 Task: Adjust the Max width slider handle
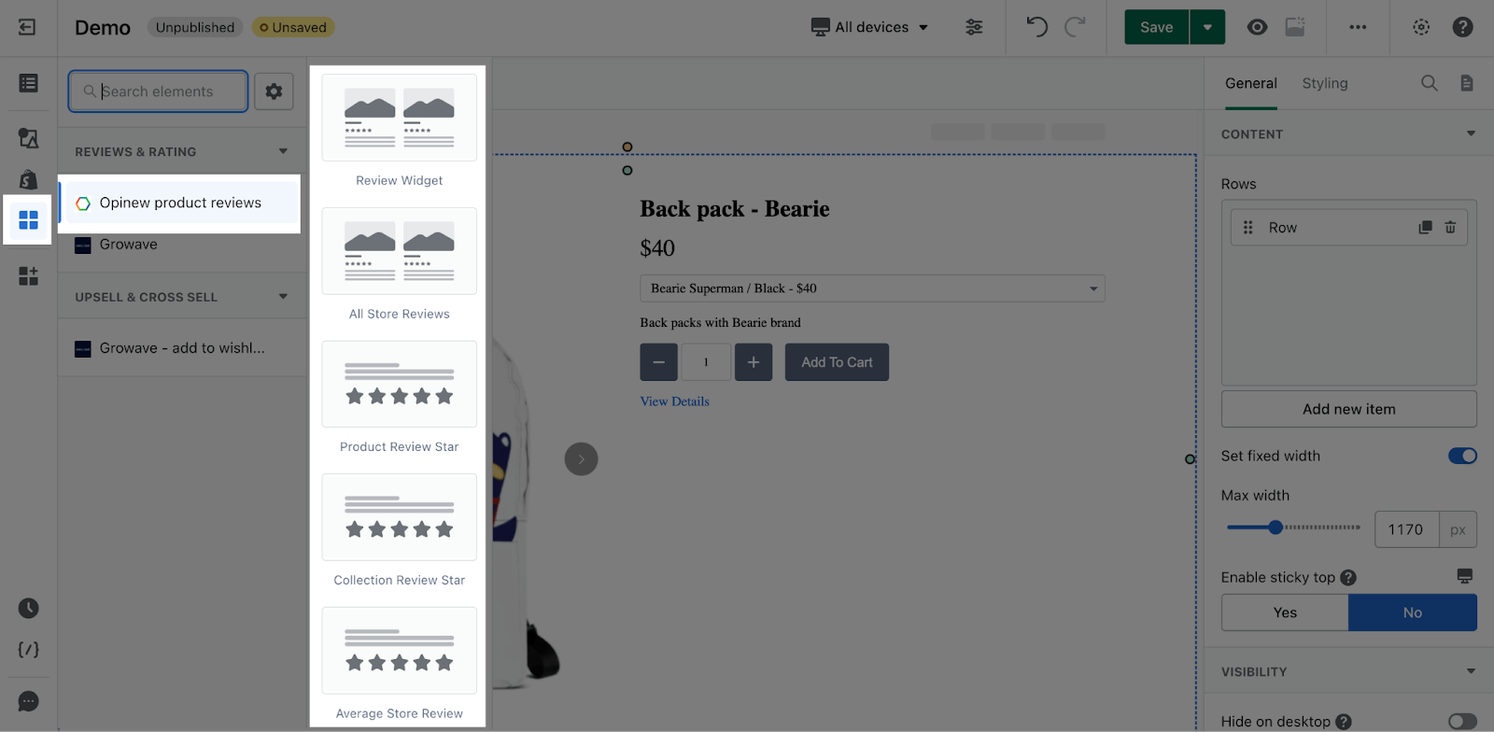click(x=1276, y=528)
